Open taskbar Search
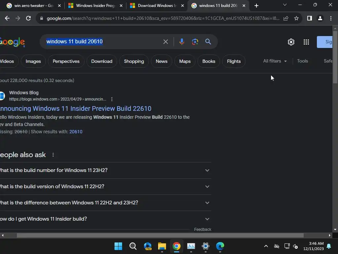 (x=133, y=246)
